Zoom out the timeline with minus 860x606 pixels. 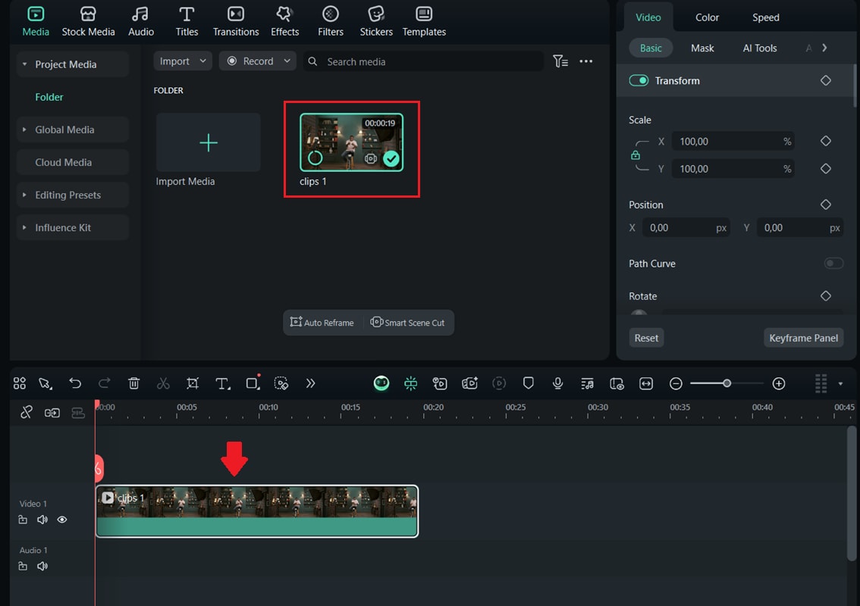676,383
